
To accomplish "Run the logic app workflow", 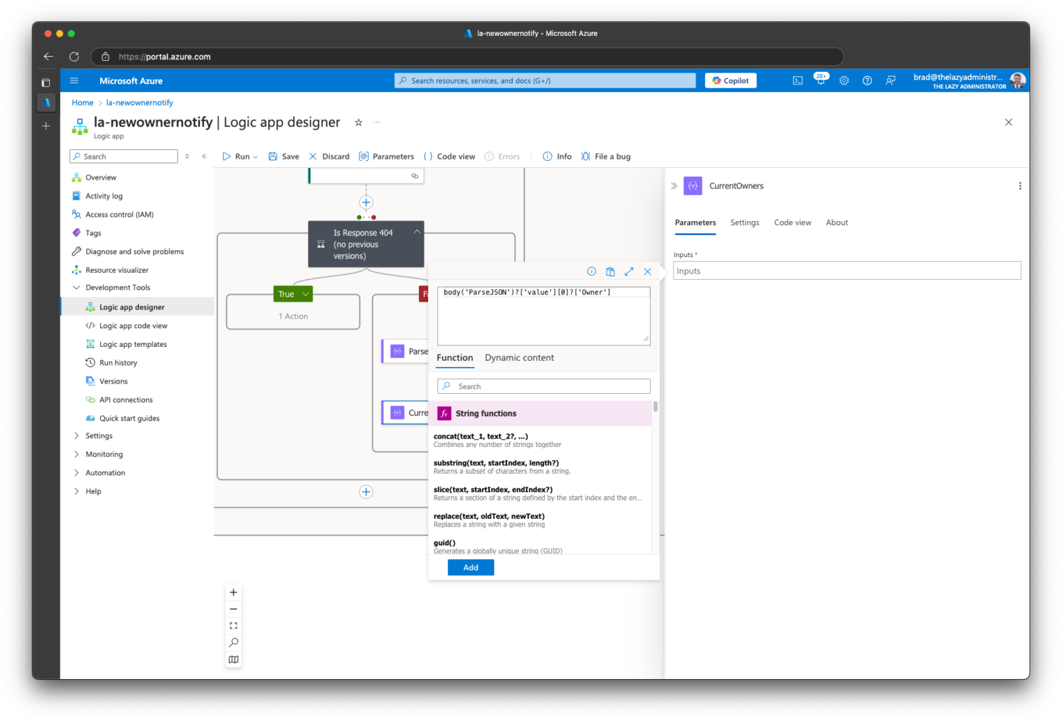I will [236, 157].
